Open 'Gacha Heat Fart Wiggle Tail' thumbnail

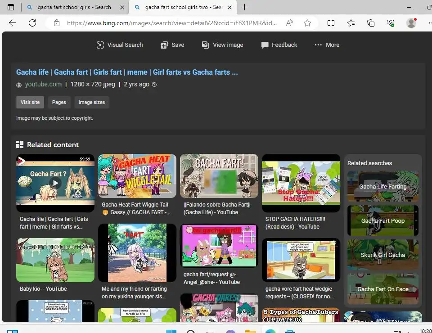137,176
